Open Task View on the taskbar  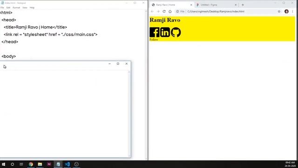pos(21,164)
